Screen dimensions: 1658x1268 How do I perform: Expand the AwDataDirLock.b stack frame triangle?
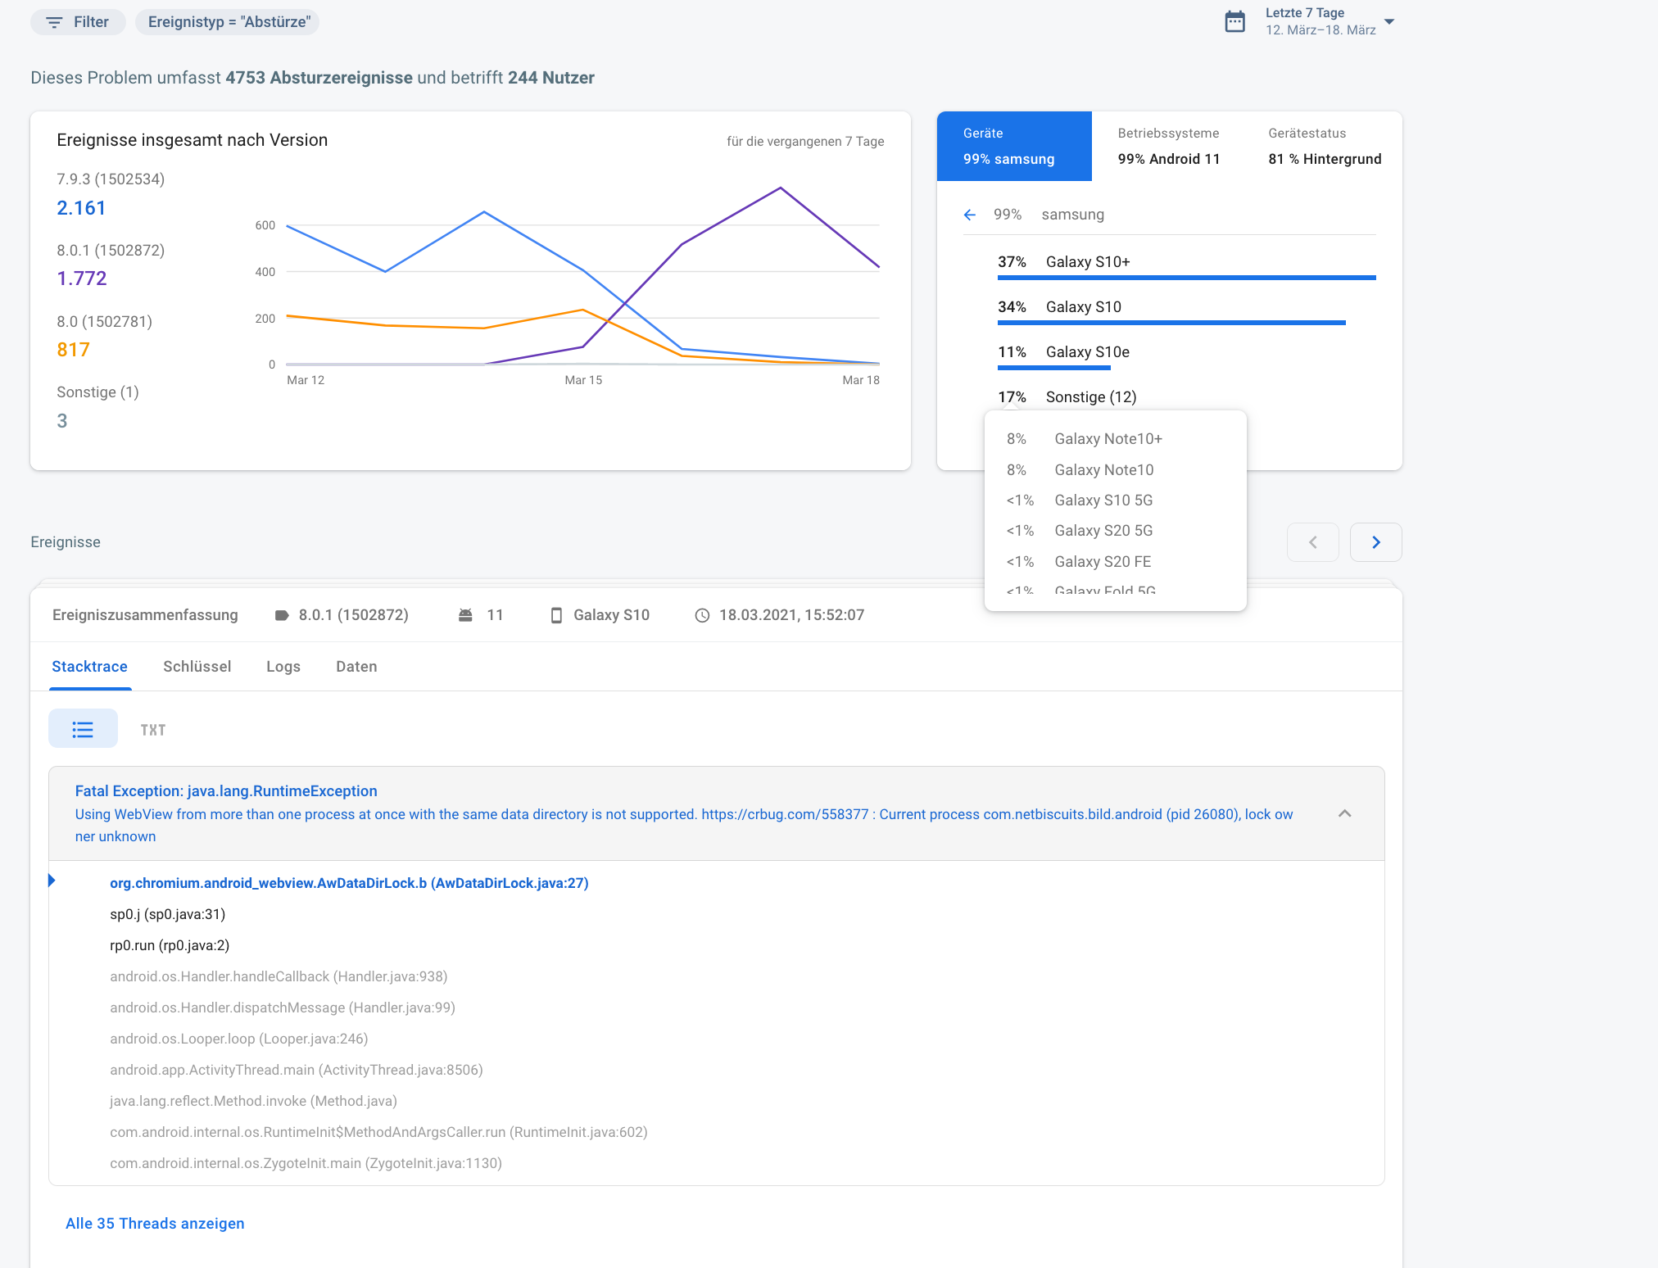coord(52,881)
